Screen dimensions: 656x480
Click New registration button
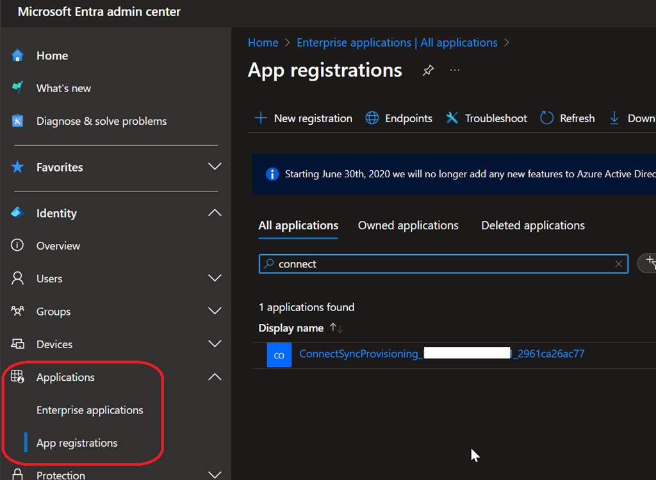(304, 118)
